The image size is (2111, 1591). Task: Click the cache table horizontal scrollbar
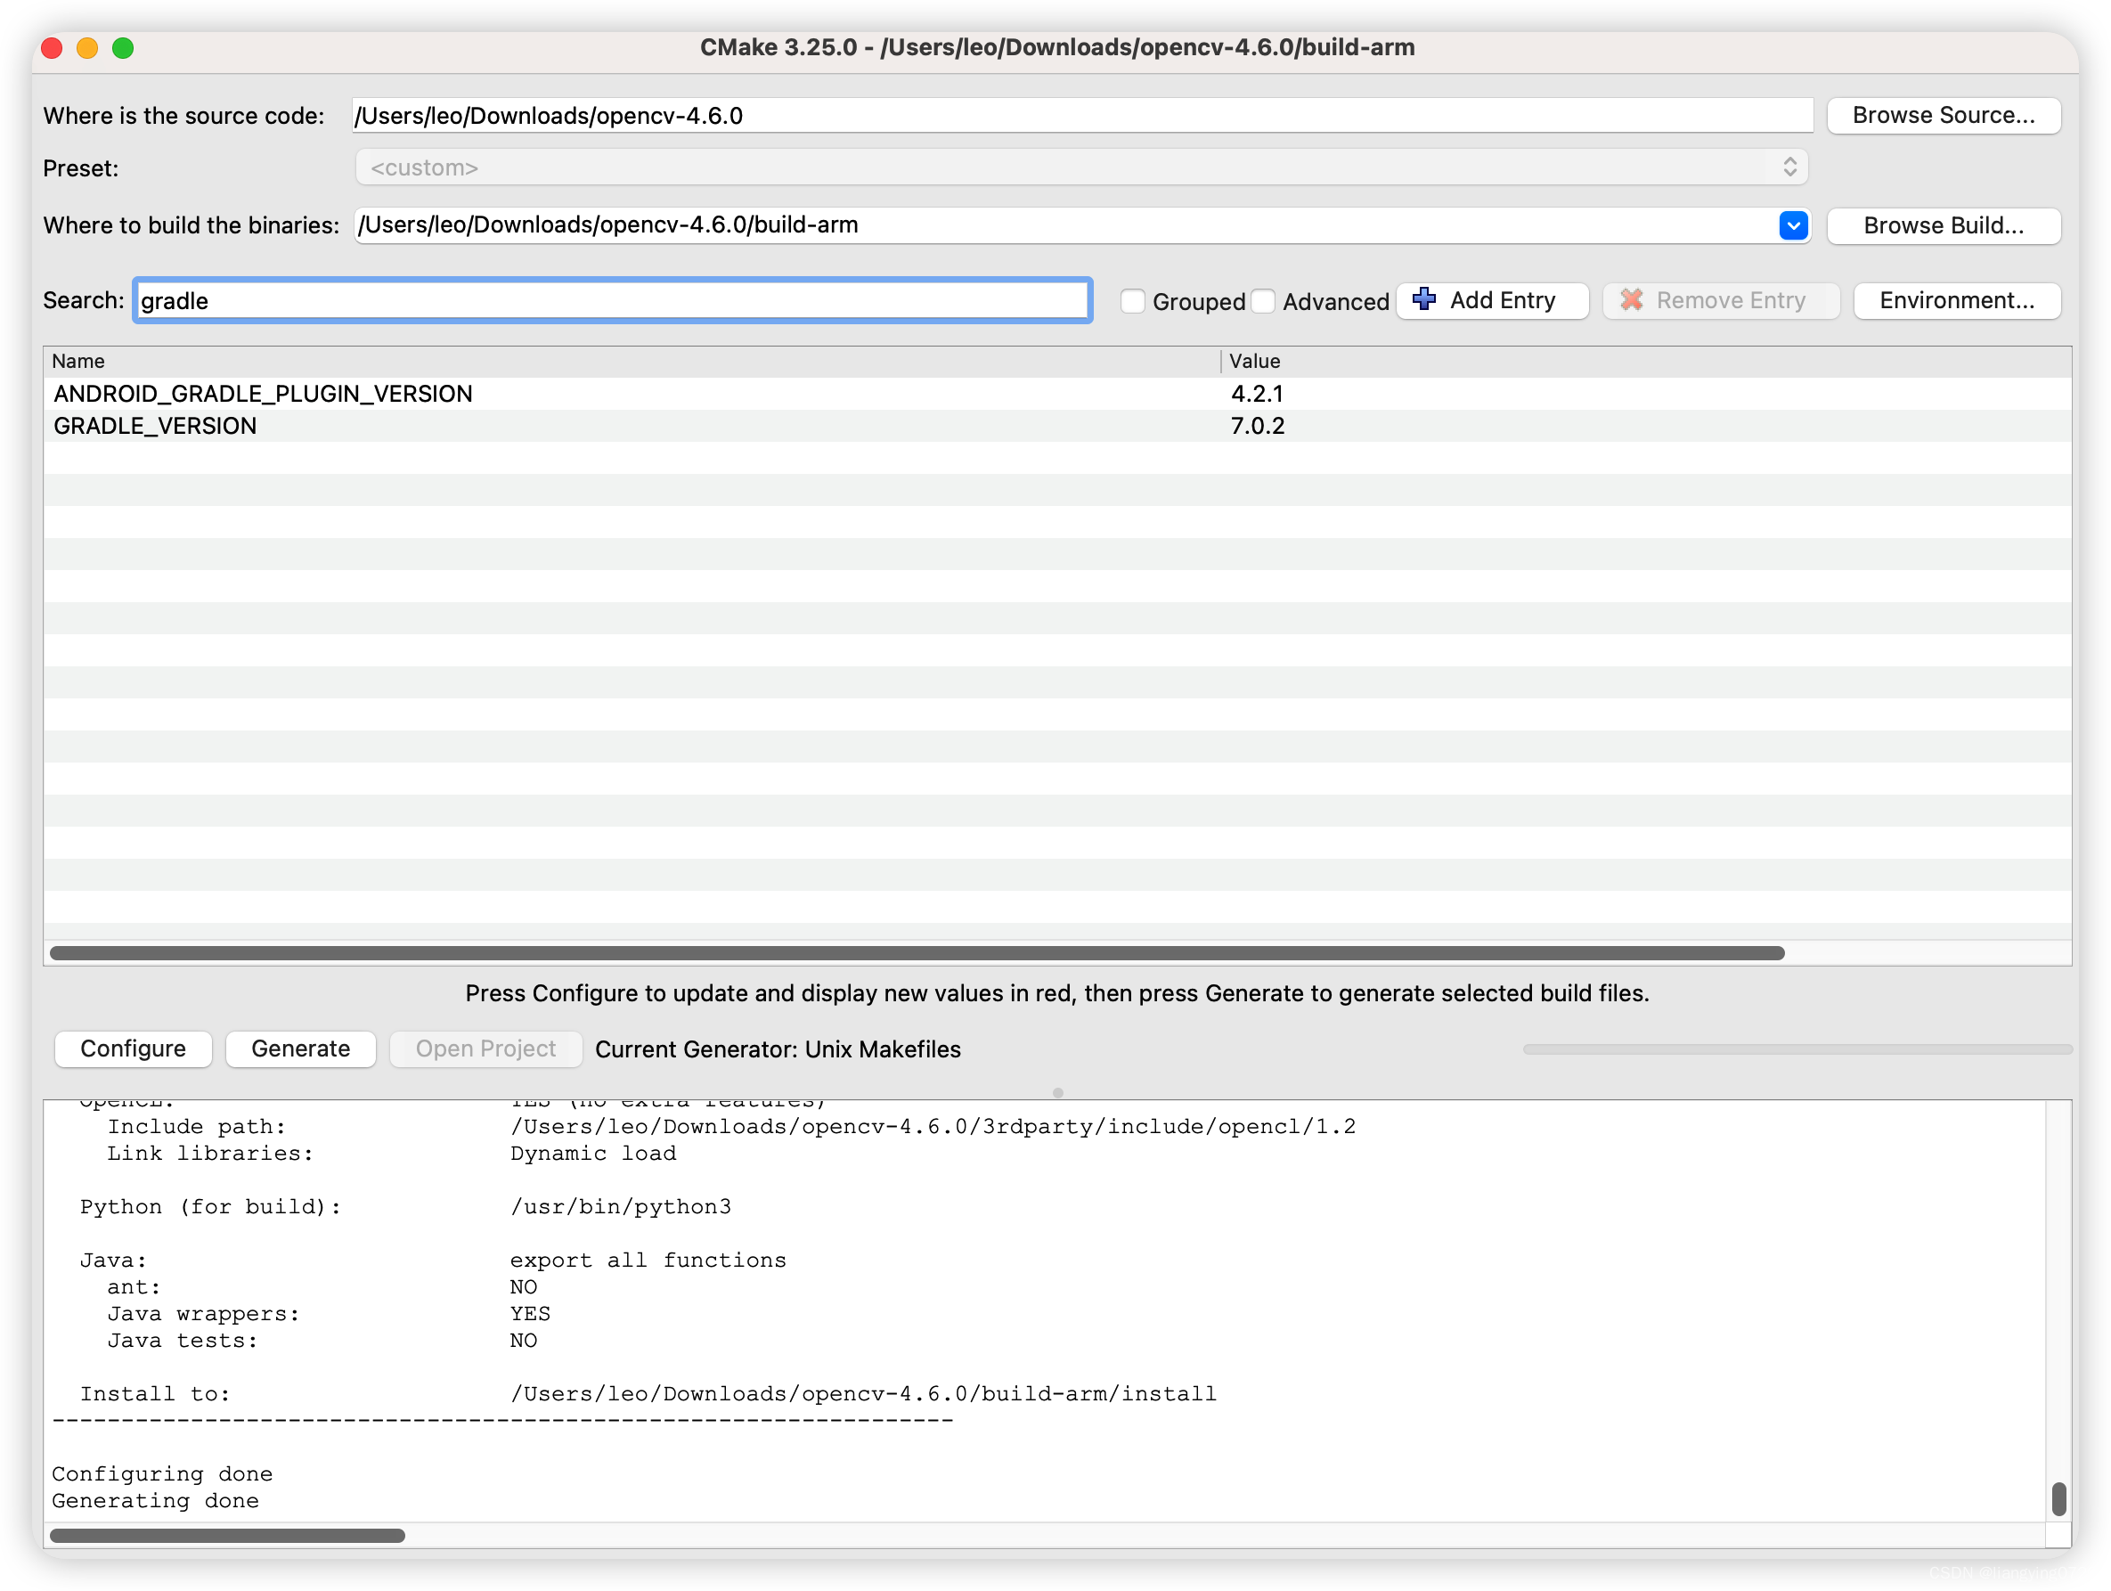(917, 952)
